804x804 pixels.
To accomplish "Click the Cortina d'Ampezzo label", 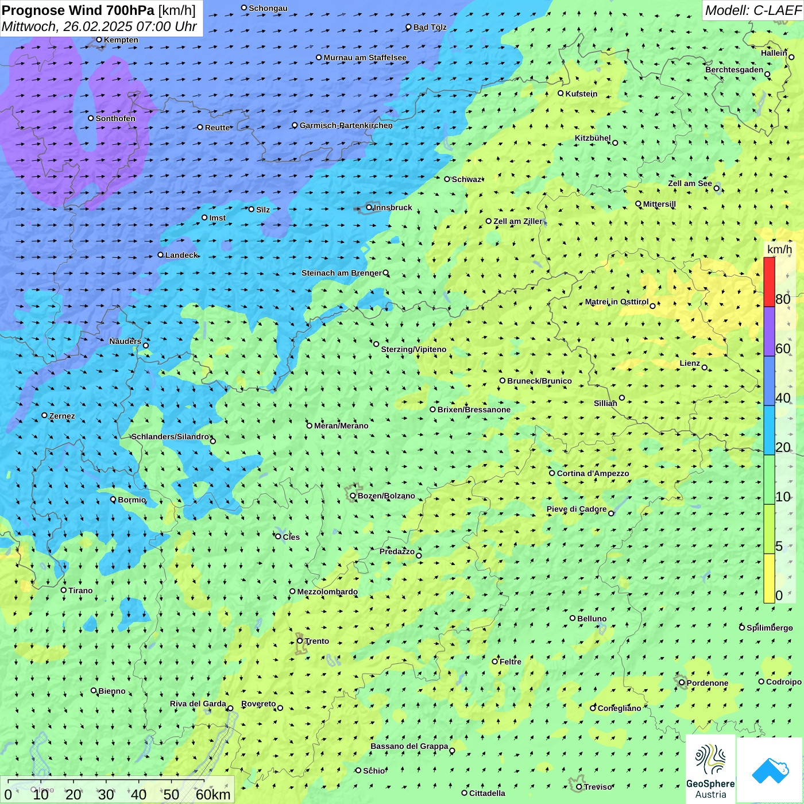I will (593, 473).
